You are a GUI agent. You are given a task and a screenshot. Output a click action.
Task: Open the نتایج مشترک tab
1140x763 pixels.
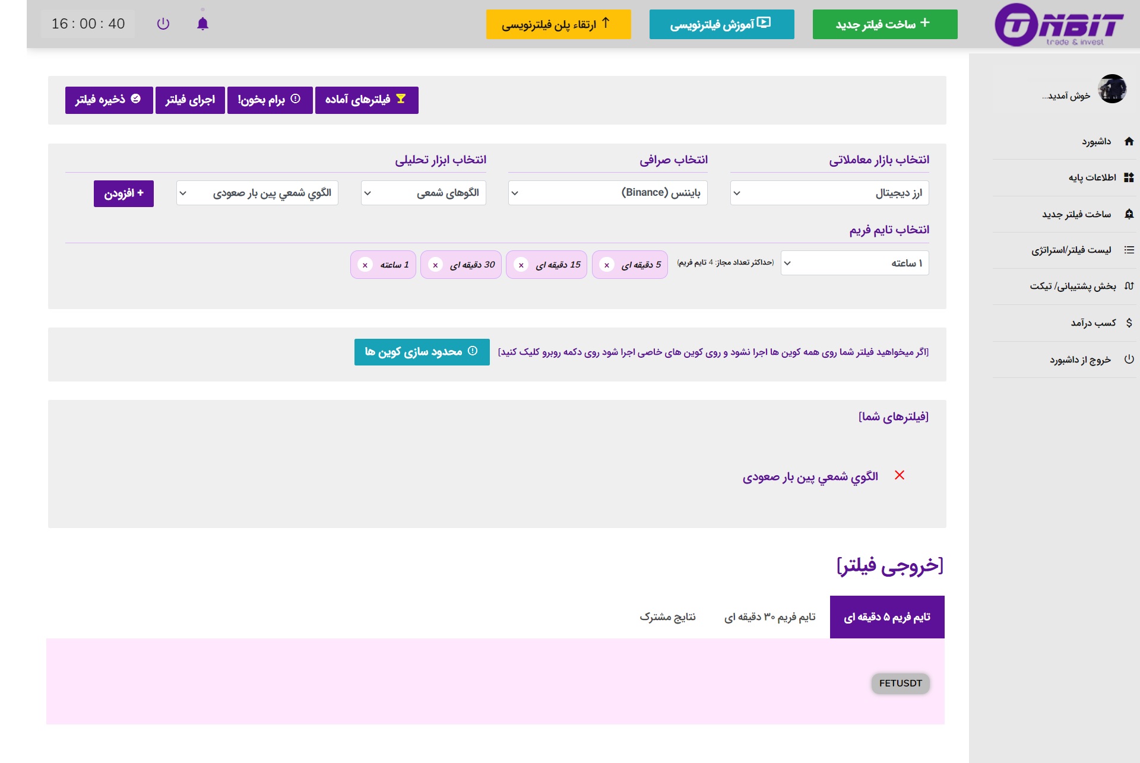(667, 617)
